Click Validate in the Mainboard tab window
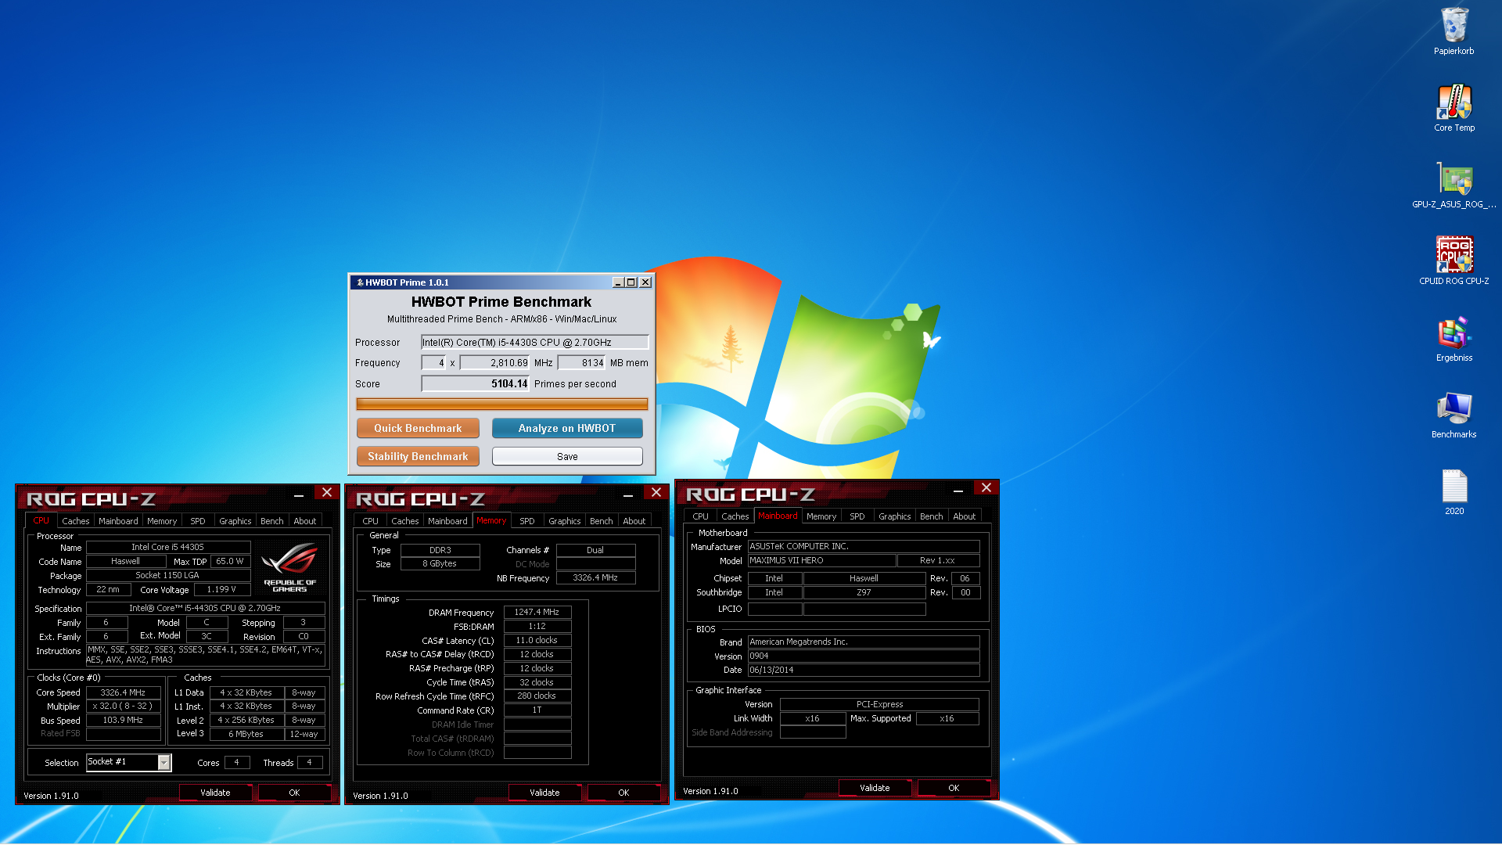Screen dimensions: 1502x845 [875, 788]
